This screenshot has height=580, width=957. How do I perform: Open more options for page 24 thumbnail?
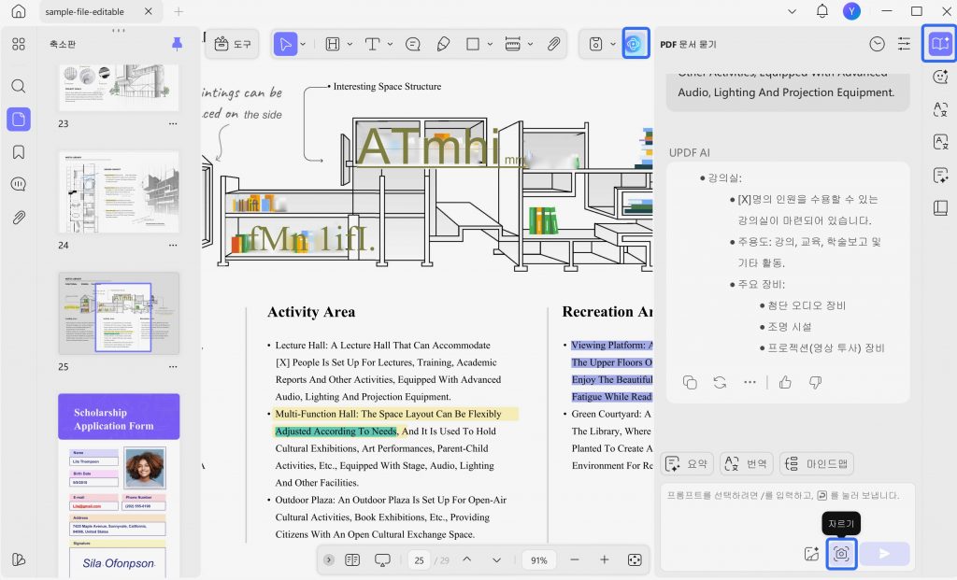coord(173,246)
